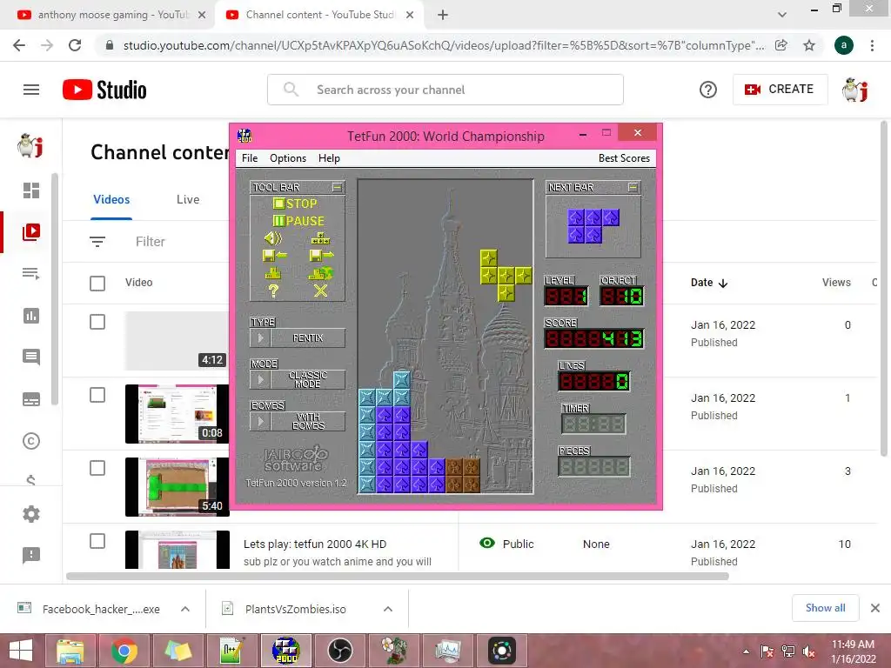Viewport: 891px width, 668px height.
Task: Share this page via the address bar icon
Action: [781, 45]
